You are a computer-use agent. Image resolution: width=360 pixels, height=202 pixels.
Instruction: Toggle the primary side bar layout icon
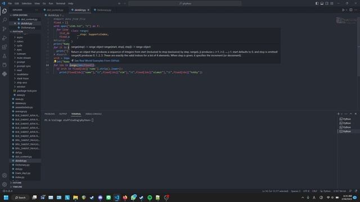[x=317, y=3]
